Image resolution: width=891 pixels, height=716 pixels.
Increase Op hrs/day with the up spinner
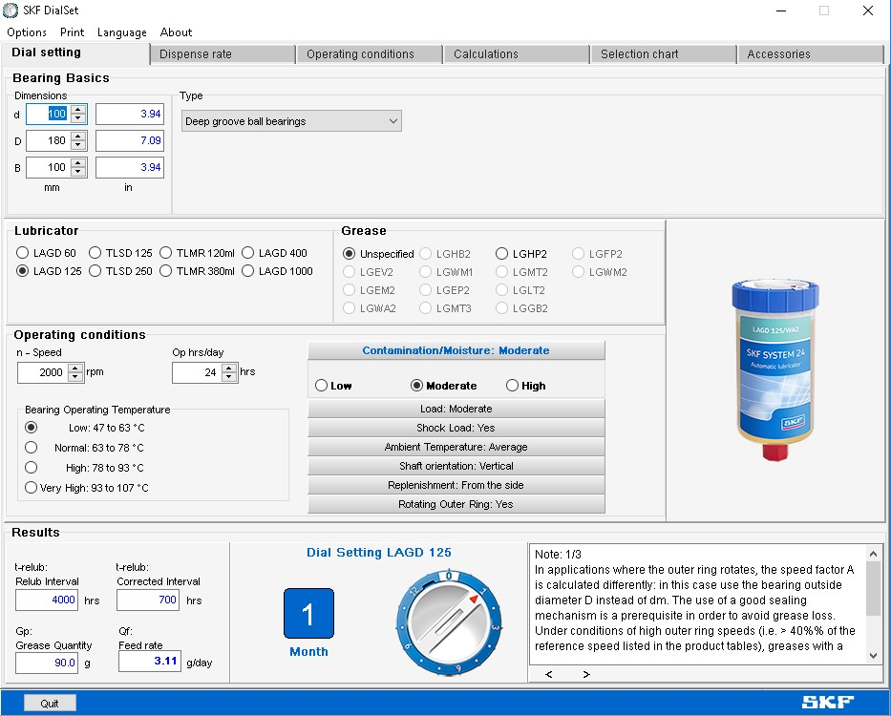coord(229,369)
